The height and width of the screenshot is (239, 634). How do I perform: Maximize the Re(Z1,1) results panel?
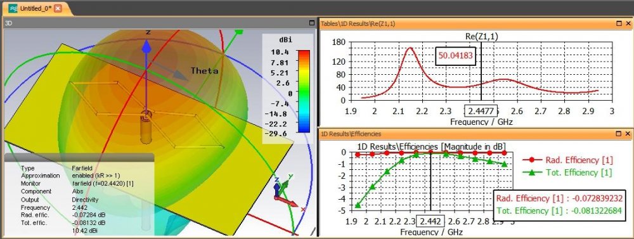pos(619,24)
